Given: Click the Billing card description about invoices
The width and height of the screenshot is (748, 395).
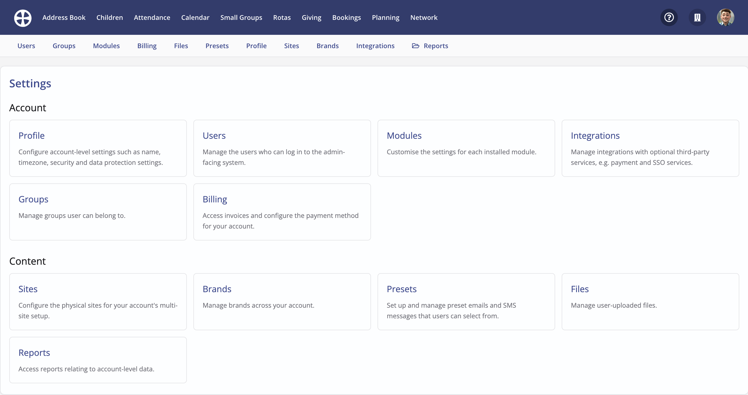Looking at the screenshot, I should [x=280, y=221].
